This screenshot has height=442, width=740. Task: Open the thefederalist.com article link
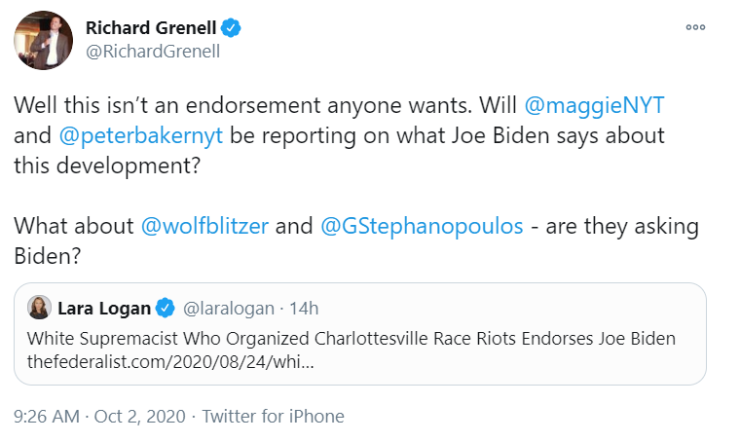pyautogui.click(x=170, y=362)
